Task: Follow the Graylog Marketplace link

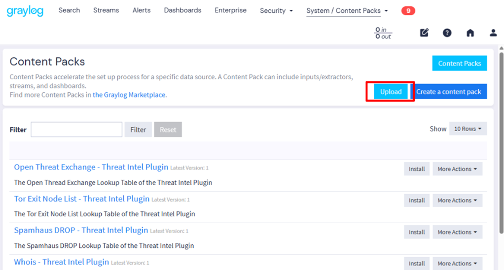Action: (x=129, y=95)
